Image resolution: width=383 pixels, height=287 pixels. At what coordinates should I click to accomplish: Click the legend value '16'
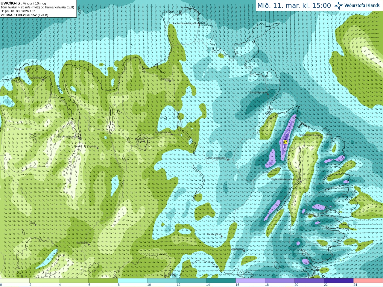237,285
